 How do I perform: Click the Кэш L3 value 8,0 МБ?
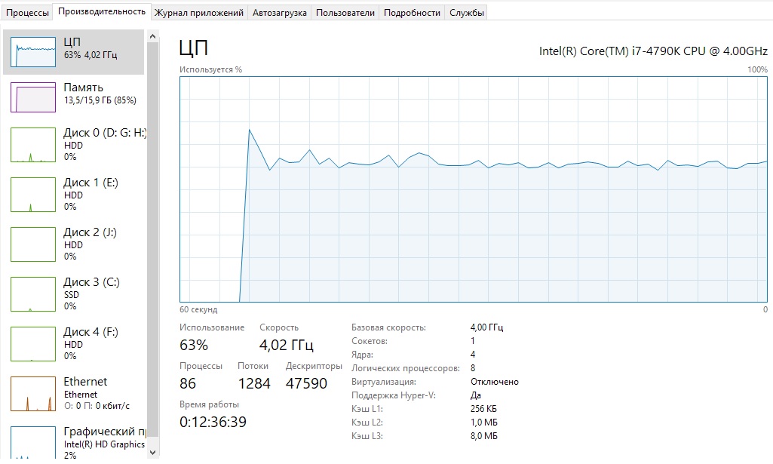click(484, 436)
